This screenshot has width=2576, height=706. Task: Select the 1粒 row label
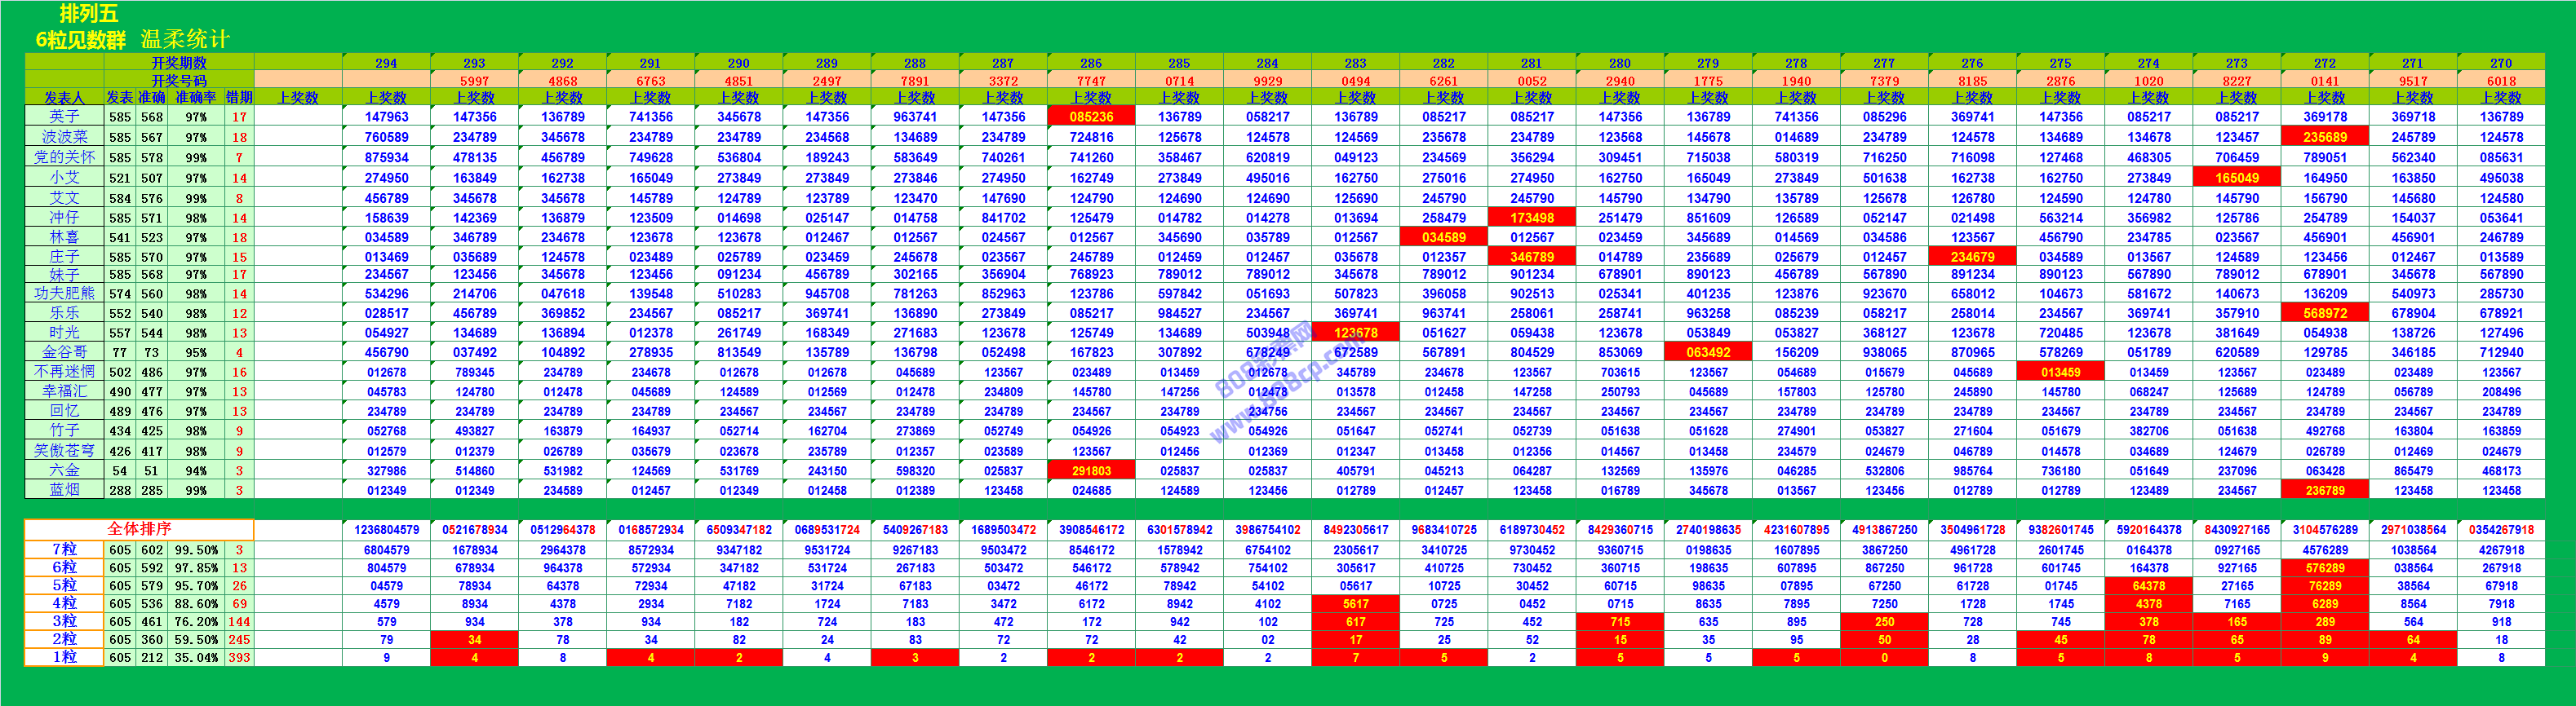click(x=64, y=657)
